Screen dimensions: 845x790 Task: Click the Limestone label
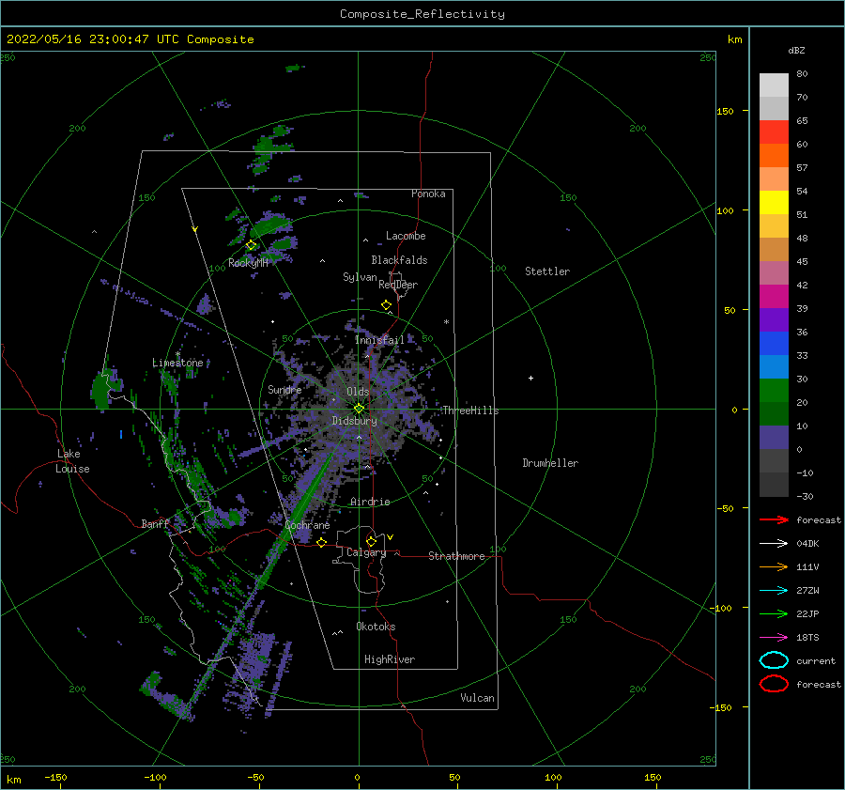tap(177, 363)
